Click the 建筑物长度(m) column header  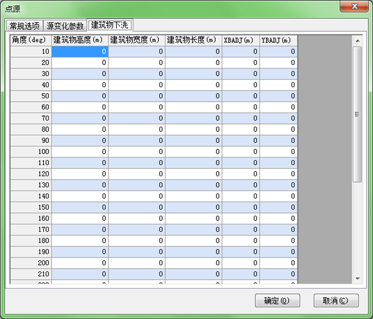193,40
